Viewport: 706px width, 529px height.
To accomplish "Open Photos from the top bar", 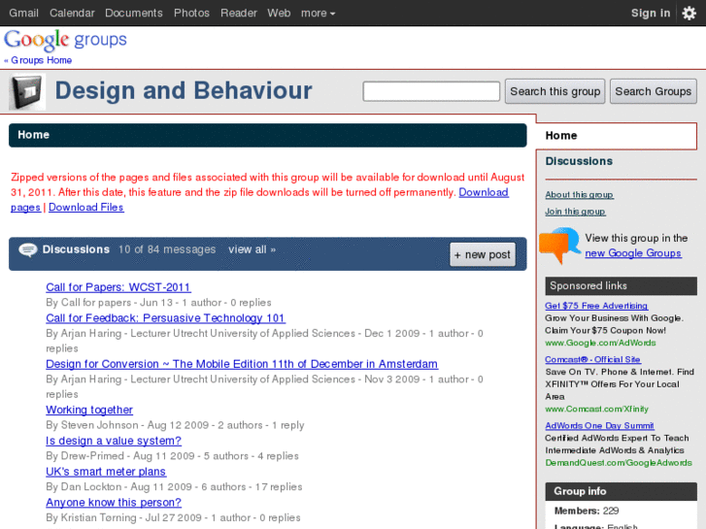I will pos(191,13).
